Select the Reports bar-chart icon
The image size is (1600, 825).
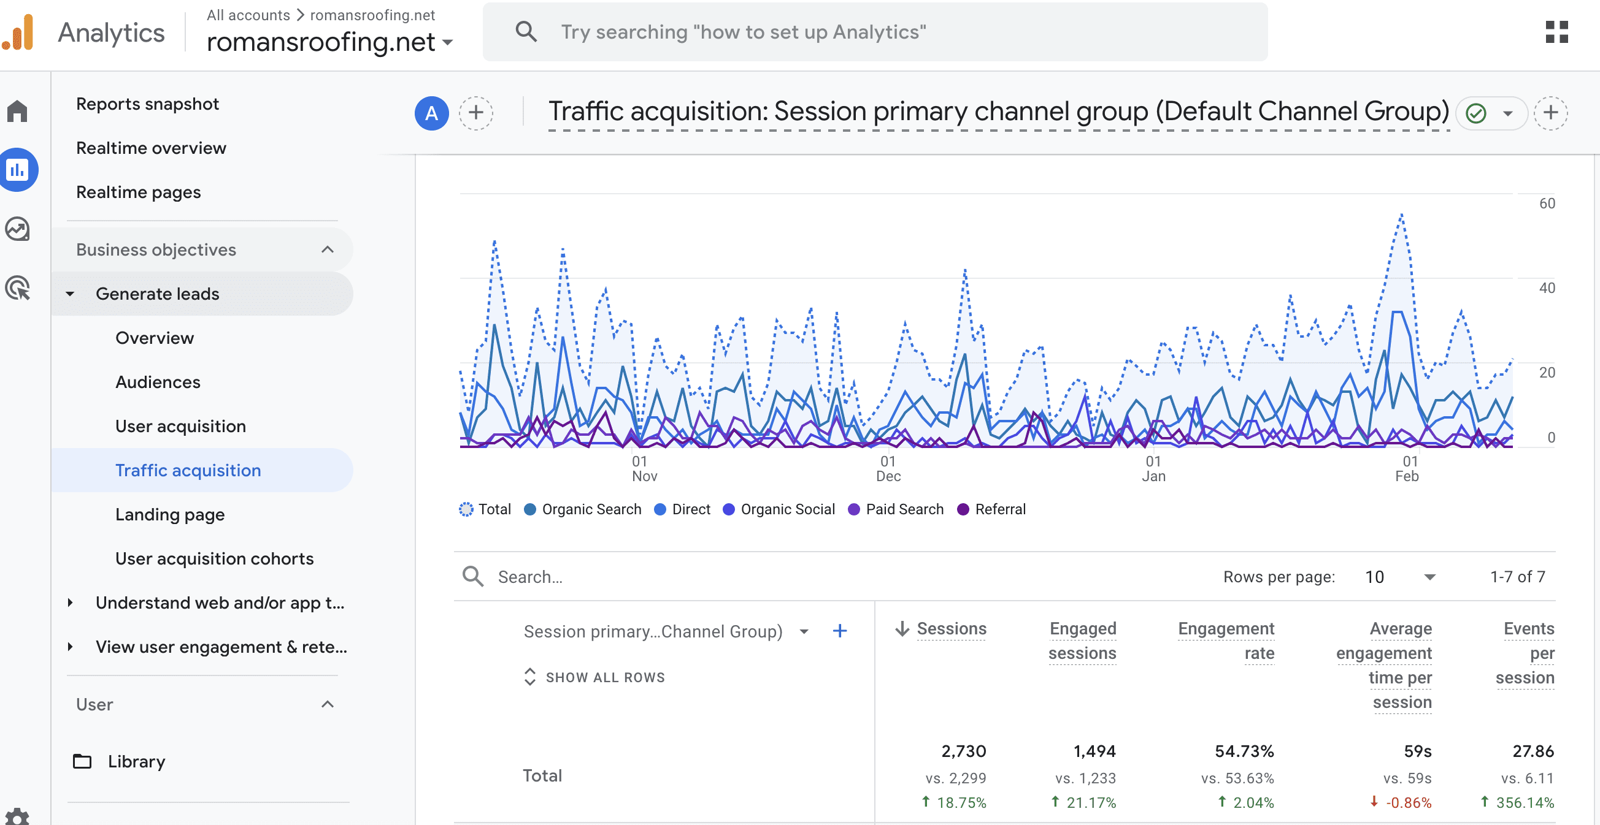pyautogui.click(x=17, y=169)
